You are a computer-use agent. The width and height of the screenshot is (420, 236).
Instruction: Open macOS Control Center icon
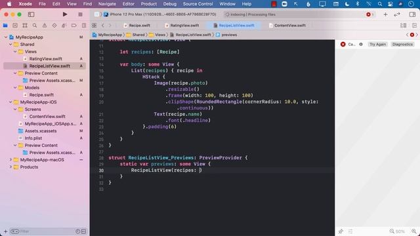390,4
